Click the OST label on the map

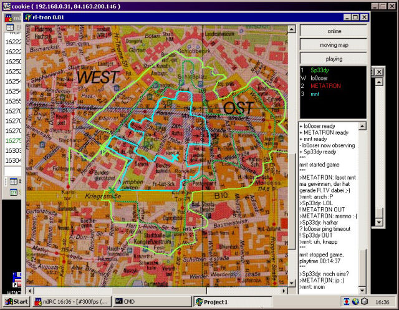(239, 108)
